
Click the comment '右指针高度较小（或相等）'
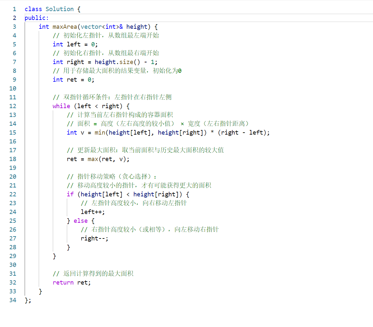[x=150, y=230]
